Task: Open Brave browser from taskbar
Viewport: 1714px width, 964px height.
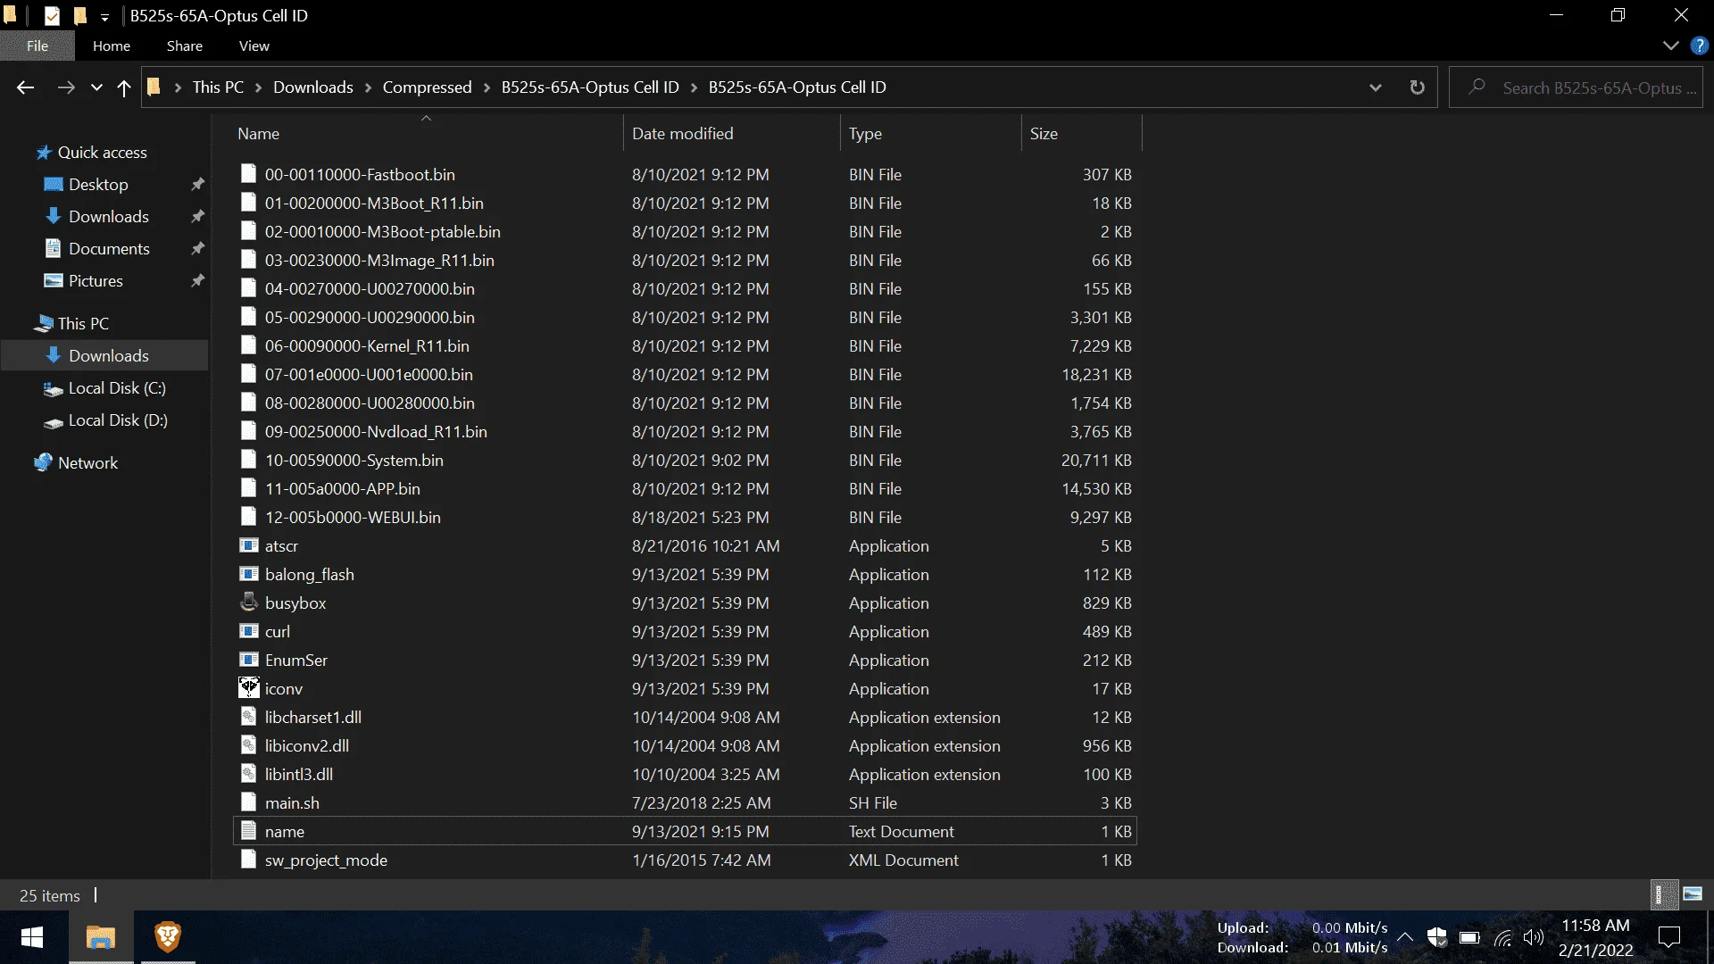Action: pos(168,937)
